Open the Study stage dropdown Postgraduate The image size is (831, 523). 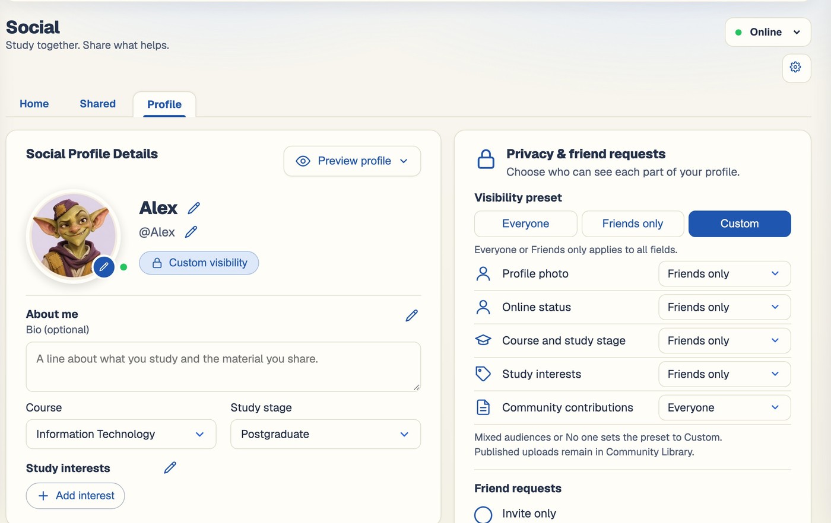coord(326,434)
